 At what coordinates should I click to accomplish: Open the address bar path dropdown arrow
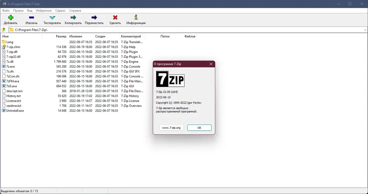click(365, 30)
